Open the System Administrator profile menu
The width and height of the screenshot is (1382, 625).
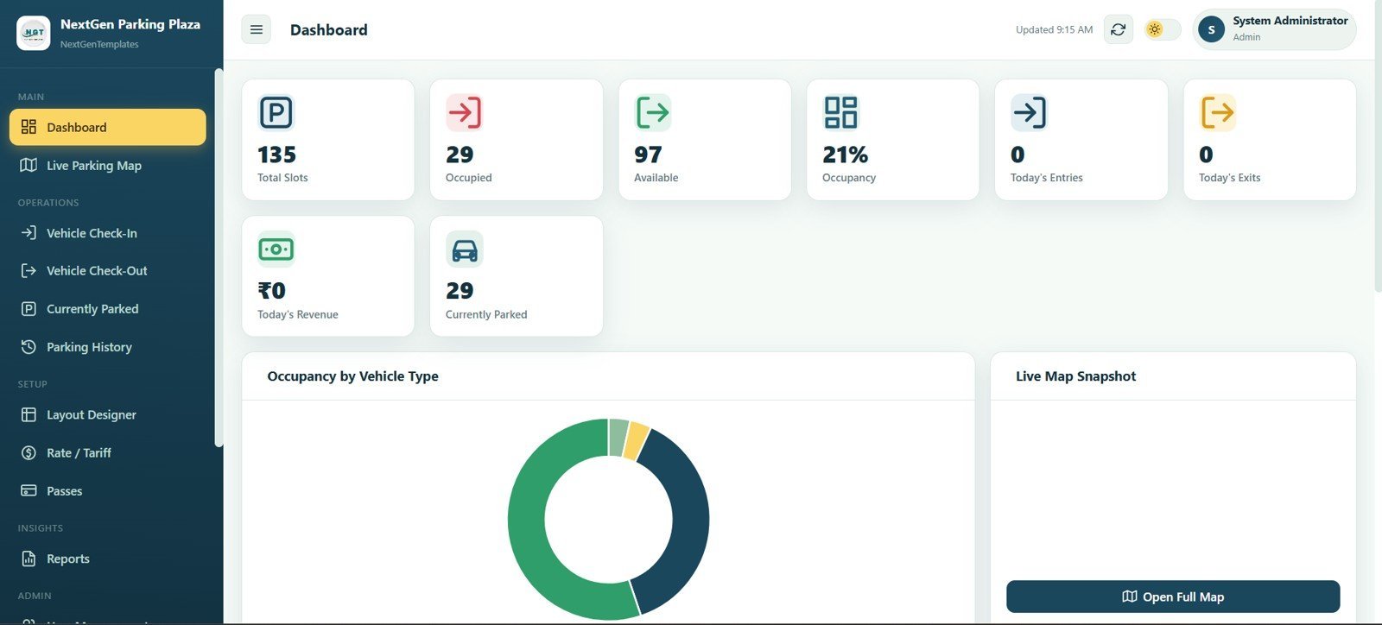coord(1274,29)
